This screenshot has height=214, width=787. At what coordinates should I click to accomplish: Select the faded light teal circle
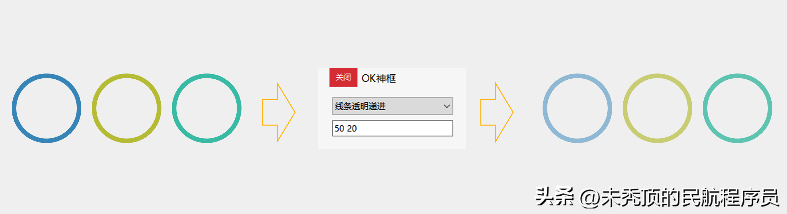click(738, 76)
